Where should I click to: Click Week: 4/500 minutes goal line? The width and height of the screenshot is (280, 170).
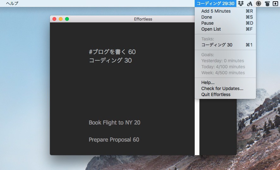(x=223, y=73)
